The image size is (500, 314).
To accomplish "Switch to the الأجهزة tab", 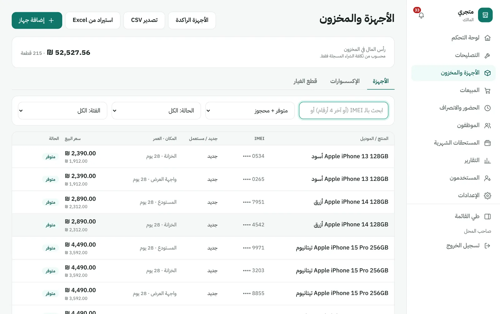I will [381, 81].
